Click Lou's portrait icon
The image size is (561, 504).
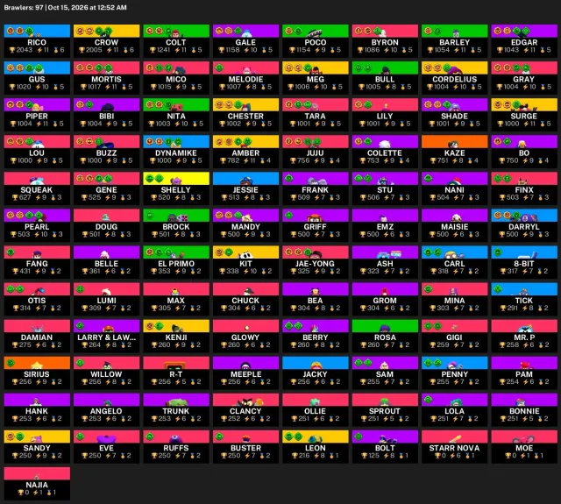pos(37,144)
